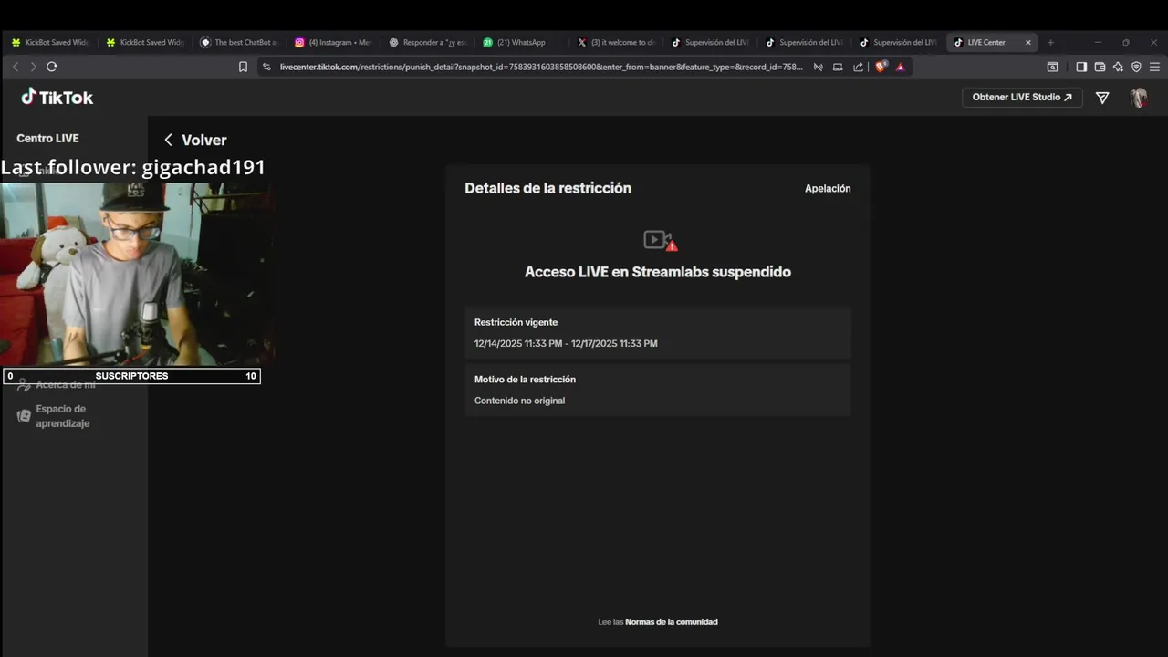1168x657 pixels.
Task: Click the Detalles de la restricción heading
Action: point(547,188)
